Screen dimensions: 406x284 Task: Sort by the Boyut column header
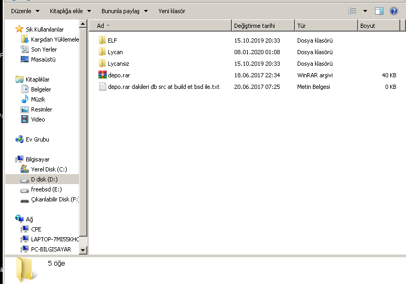(379, 26)
